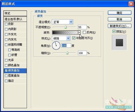Click the angle dial control
This screenshot has height=112, width=135.
56,46
